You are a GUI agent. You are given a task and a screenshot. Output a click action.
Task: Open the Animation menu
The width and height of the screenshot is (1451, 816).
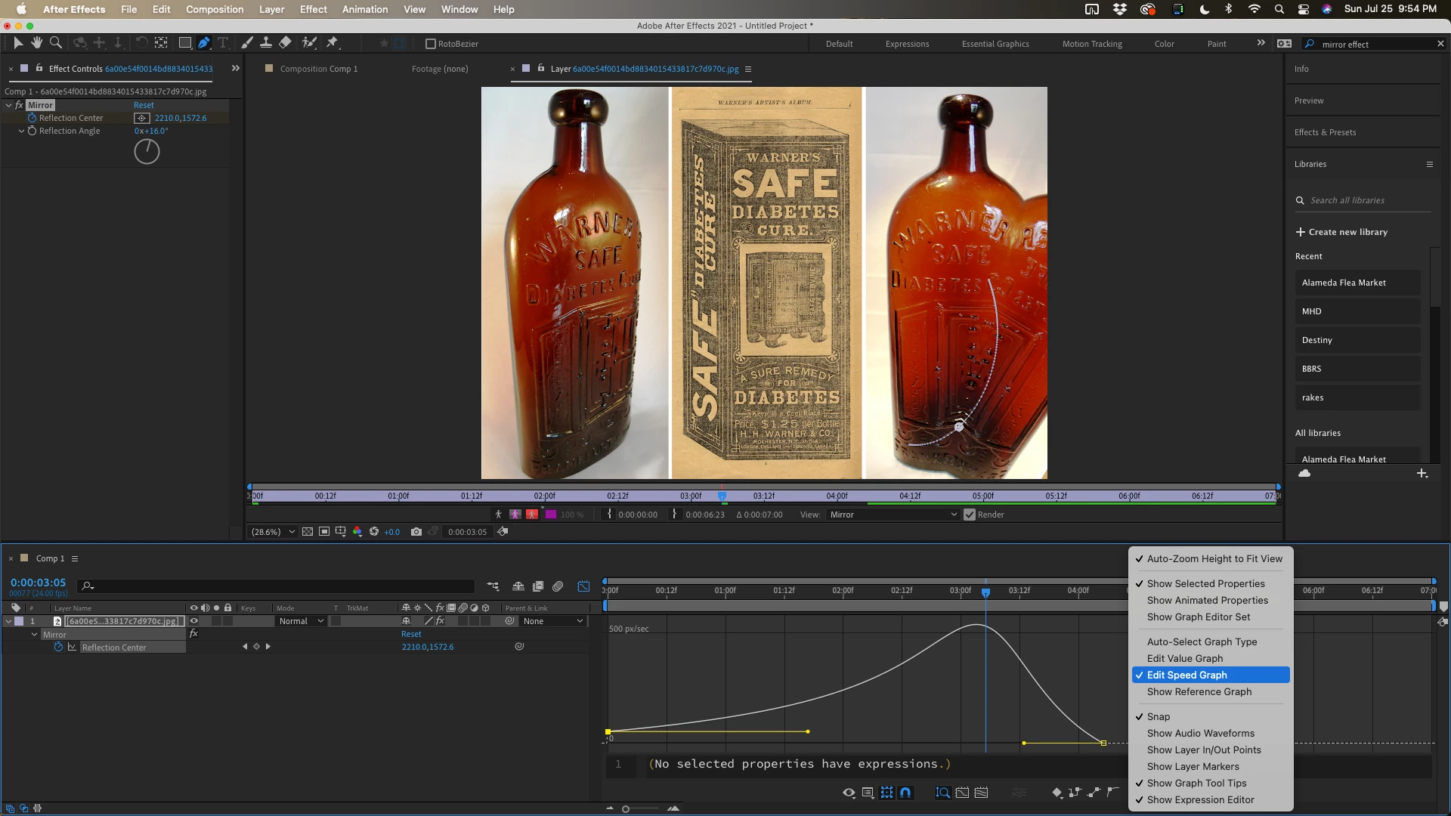[364, 9]
